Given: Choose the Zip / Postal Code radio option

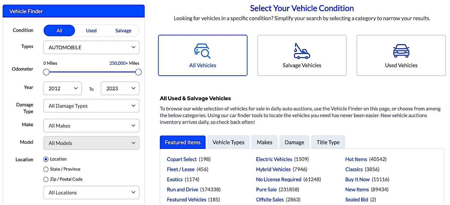Looking at the screenshot, I should 46,179.
